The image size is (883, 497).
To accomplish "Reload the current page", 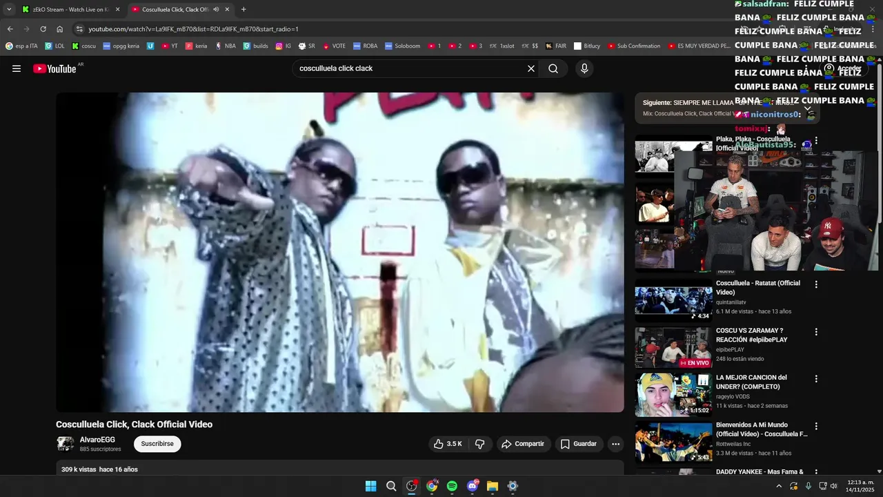I will tap(43, 29).
